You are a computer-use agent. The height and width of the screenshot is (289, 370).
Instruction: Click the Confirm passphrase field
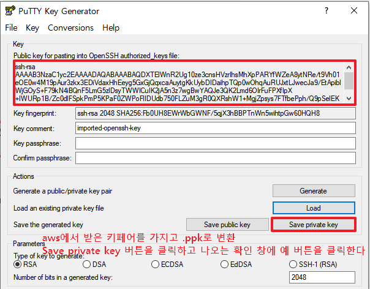pos(216,158)
